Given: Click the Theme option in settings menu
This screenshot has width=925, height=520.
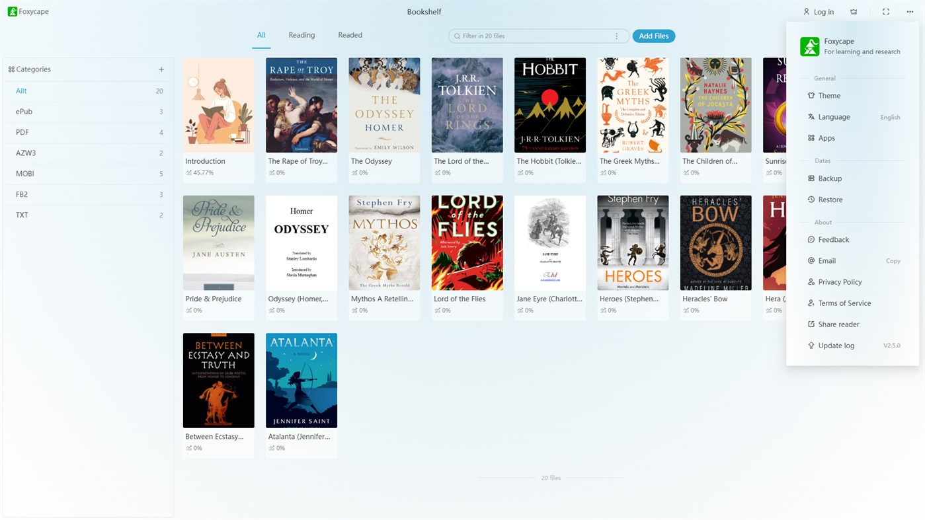Looking at the screenshot, I should (830, 95).
